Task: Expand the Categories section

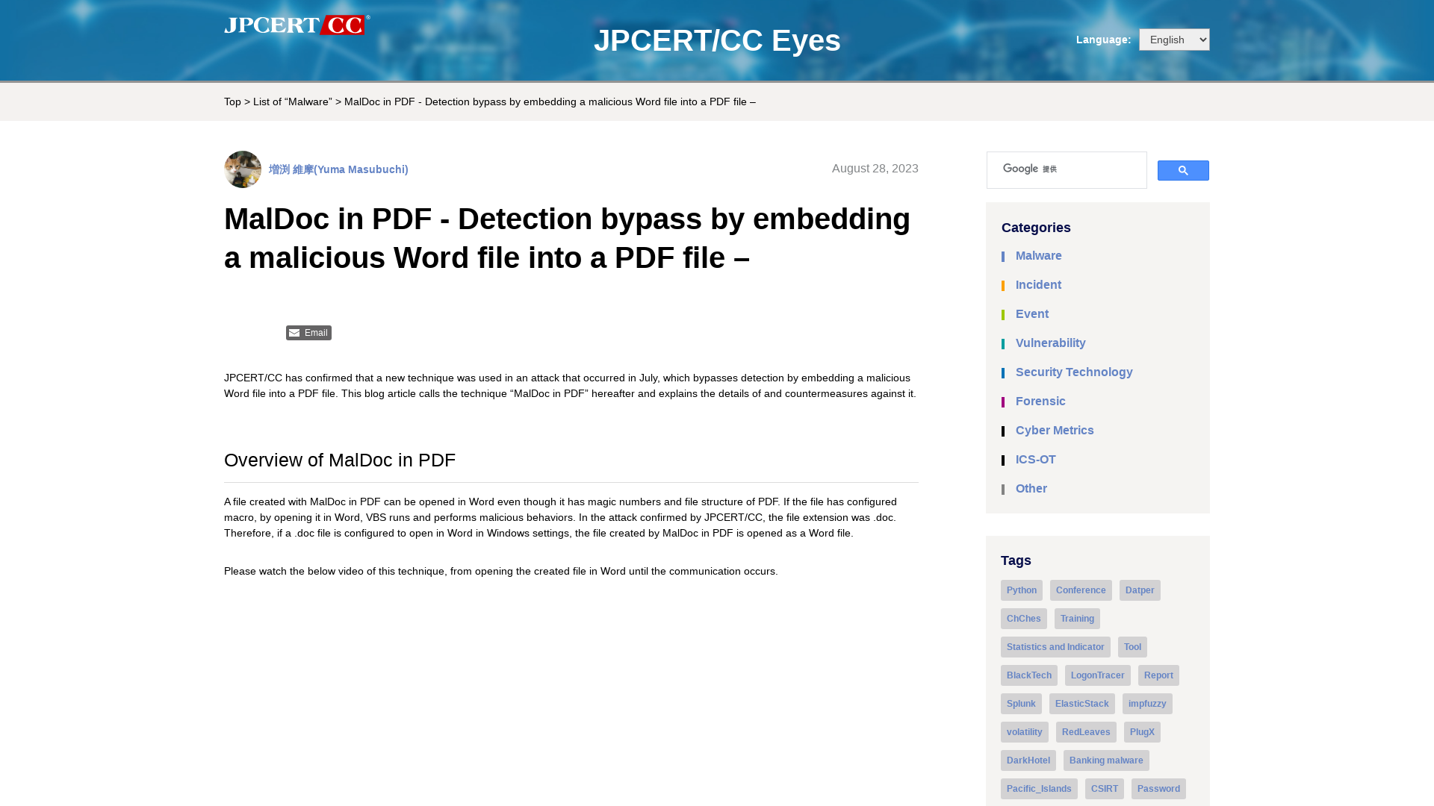Action: pyautogui.click(x=1036, y=228)
